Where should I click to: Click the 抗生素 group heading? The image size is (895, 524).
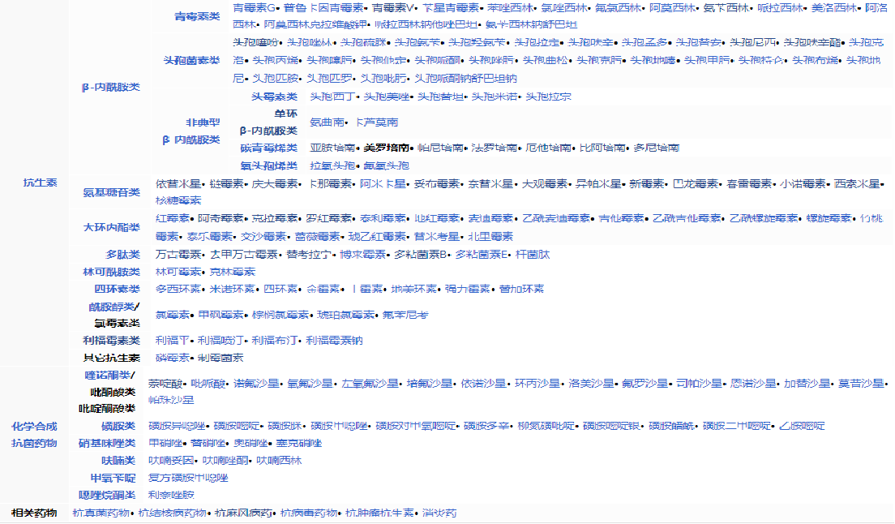40,183
